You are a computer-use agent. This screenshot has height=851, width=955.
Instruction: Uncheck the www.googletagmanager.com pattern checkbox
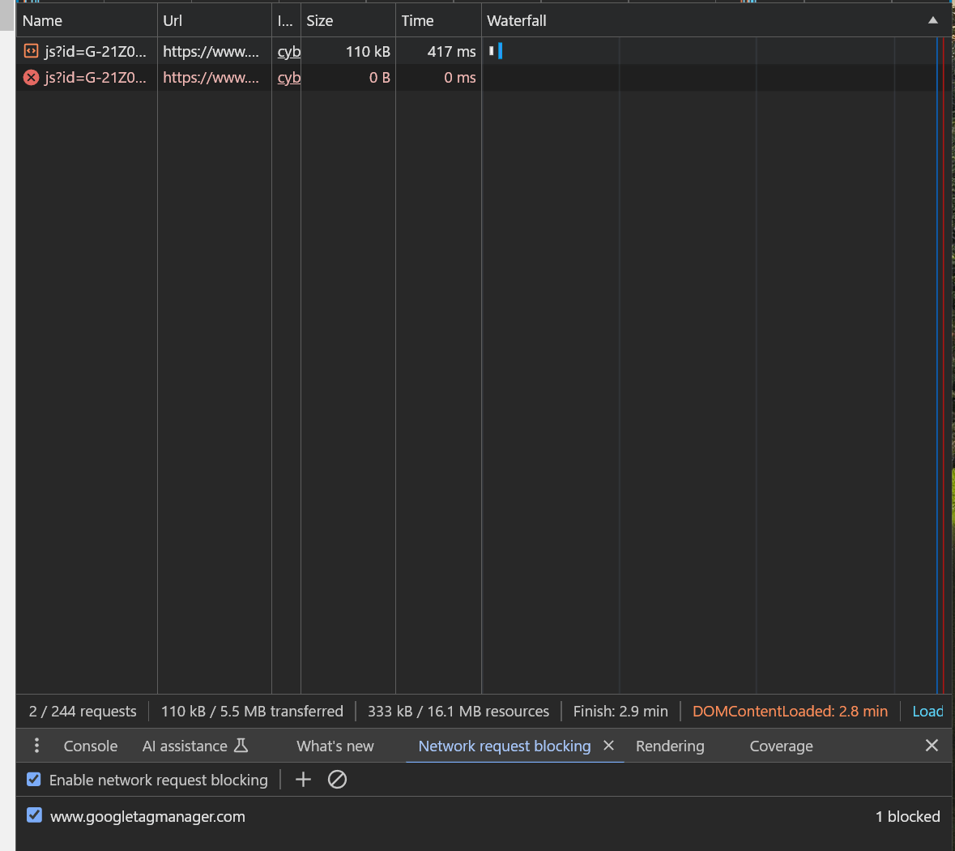tap(34, 815)
